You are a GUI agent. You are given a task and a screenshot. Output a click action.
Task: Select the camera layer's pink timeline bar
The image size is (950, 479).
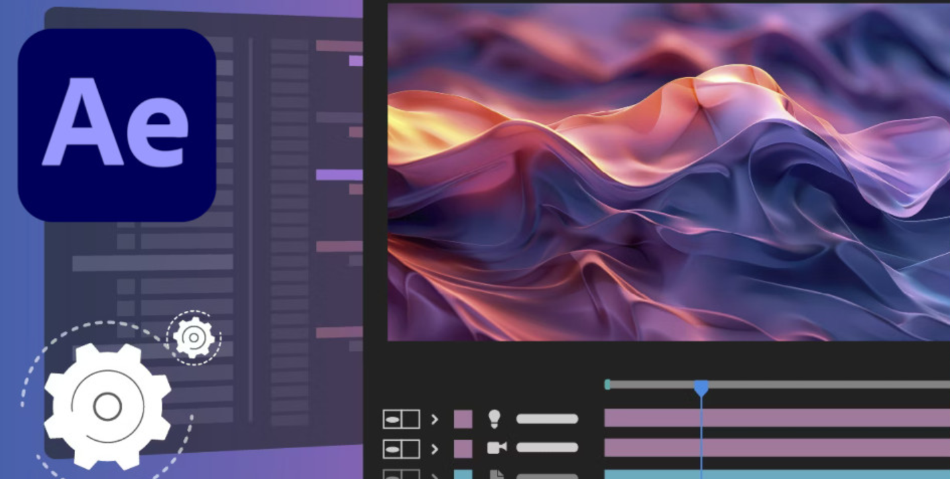coord(777,448)
